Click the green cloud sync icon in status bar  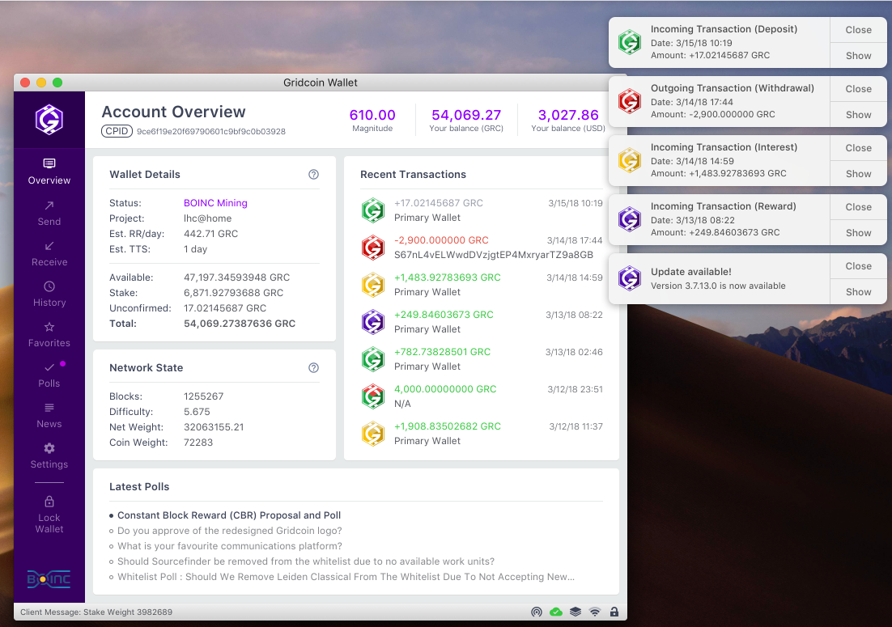[x=556, y=612]
